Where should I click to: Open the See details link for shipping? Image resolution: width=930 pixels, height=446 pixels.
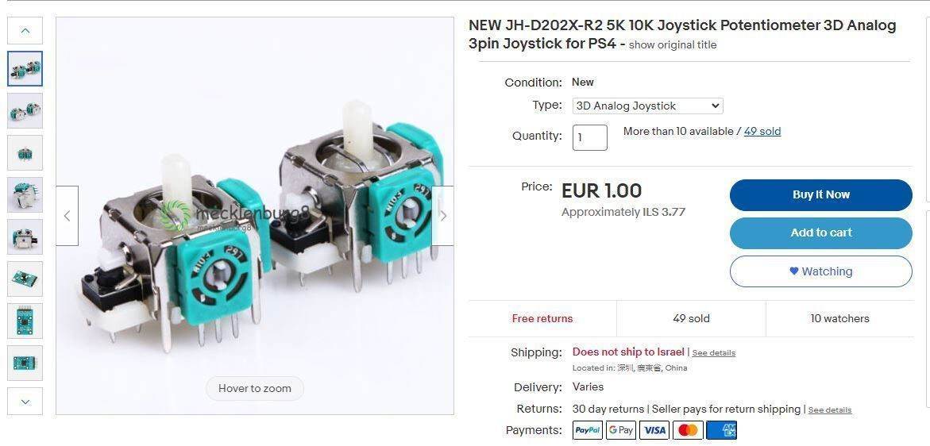(x=713, y=353)
